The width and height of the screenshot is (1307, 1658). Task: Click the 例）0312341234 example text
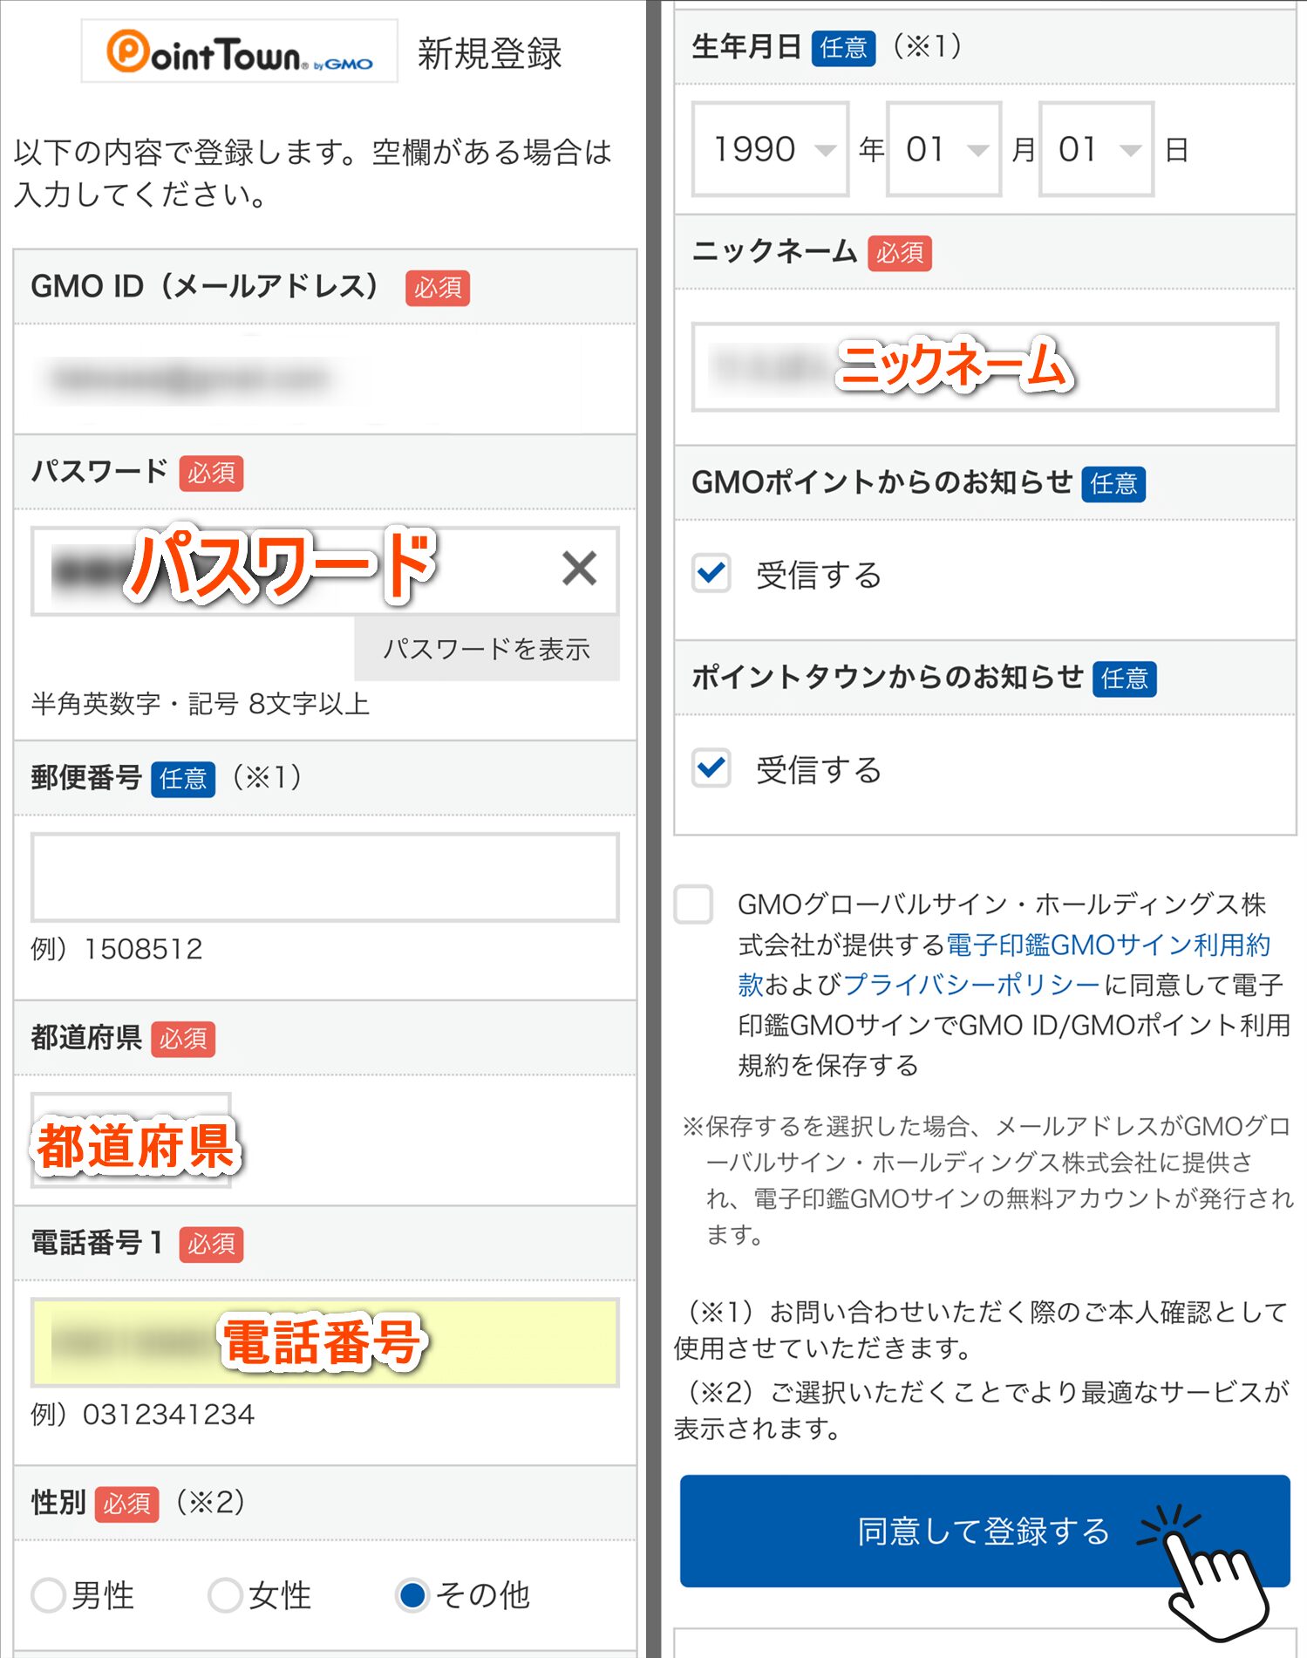[143, 1414]
